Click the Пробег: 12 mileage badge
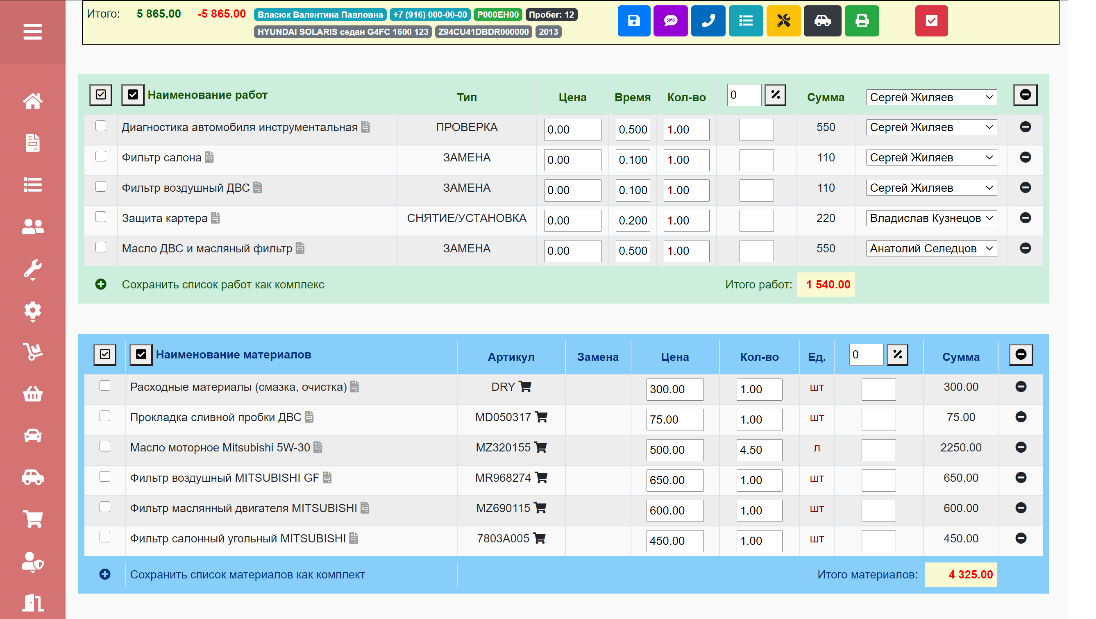The image size is (1096, 619). coord(551,14)
